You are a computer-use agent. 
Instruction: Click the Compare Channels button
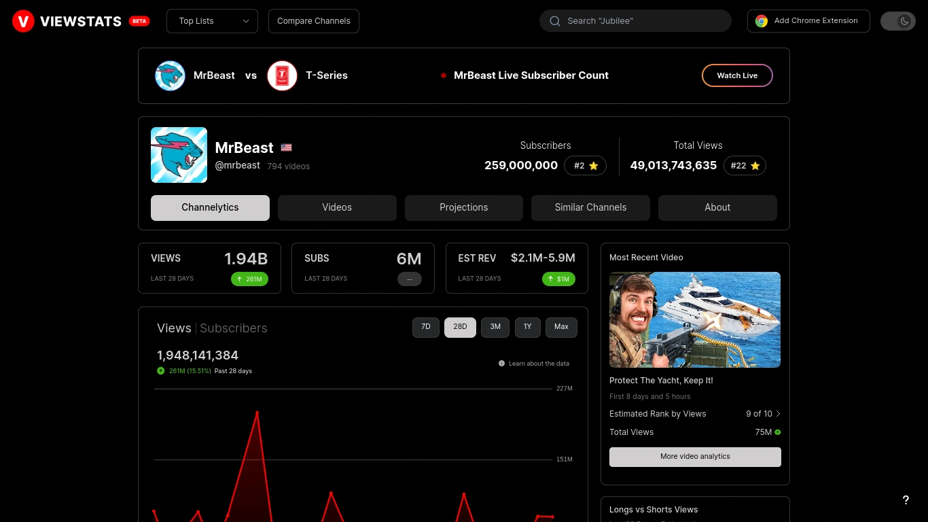pyautogui.click(x=314, y=21)
